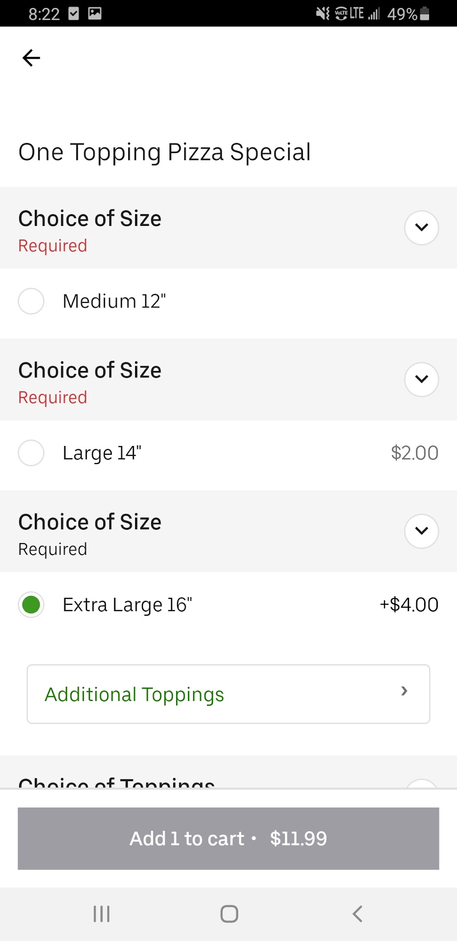Tap the partially visible Choice of Toppings header
This screenshot has width=457, height=941.
pos(116,781)
